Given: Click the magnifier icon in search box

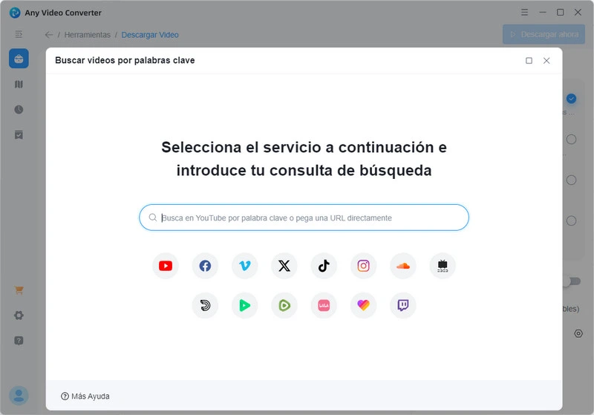Looking at the screenshot, I should [x=153, y=218].
